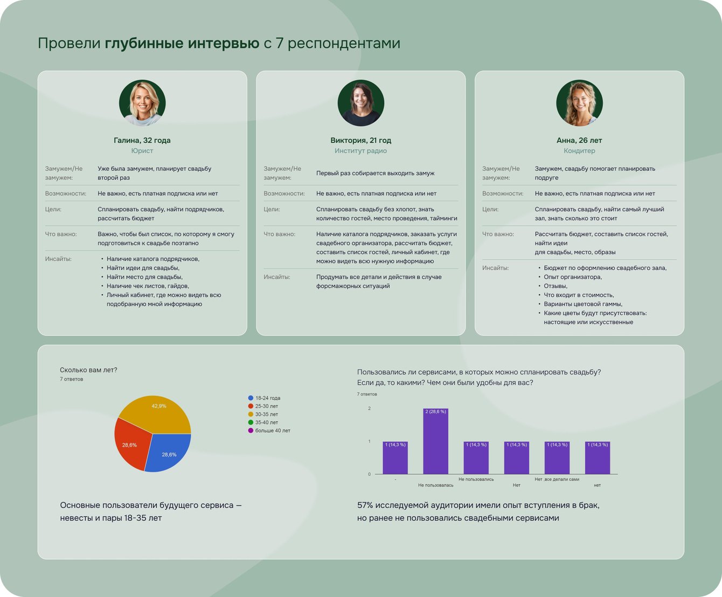Select the orange legend dot for 30-35 лет

click(251, 414)
